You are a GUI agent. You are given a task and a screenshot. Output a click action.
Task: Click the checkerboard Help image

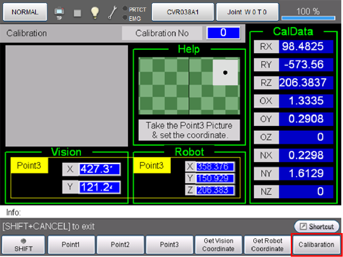click(x=189, y=86)
